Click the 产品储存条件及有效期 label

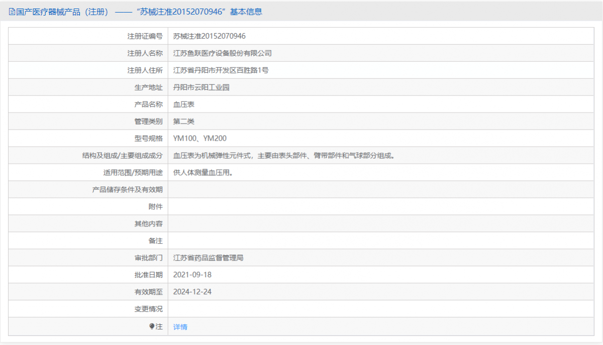pos(128,190)
